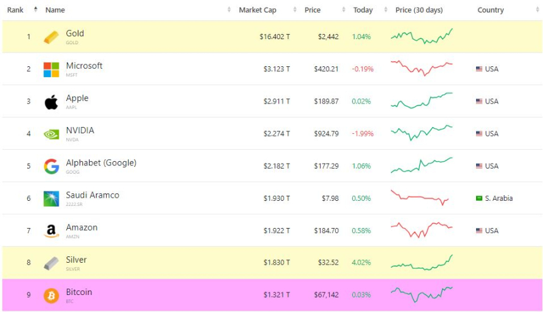Click the NVIDIA logo icon
Viewport: 543px width, 312px height.
51,134
